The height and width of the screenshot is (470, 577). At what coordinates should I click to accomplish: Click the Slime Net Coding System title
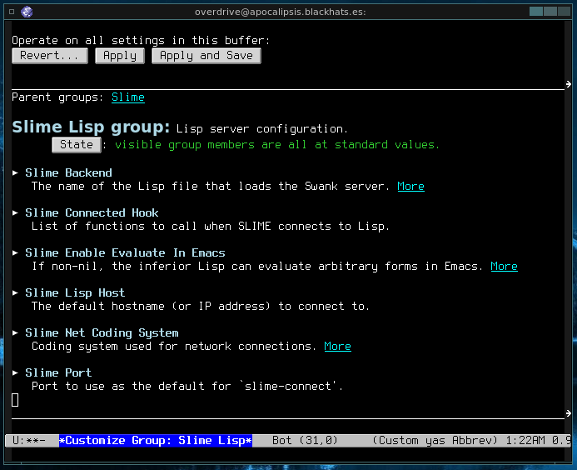point(102,333)
